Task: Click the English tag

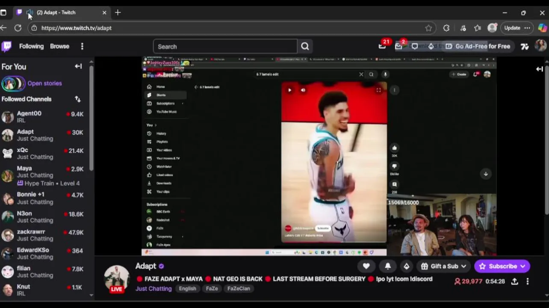Action: [187, 288]
